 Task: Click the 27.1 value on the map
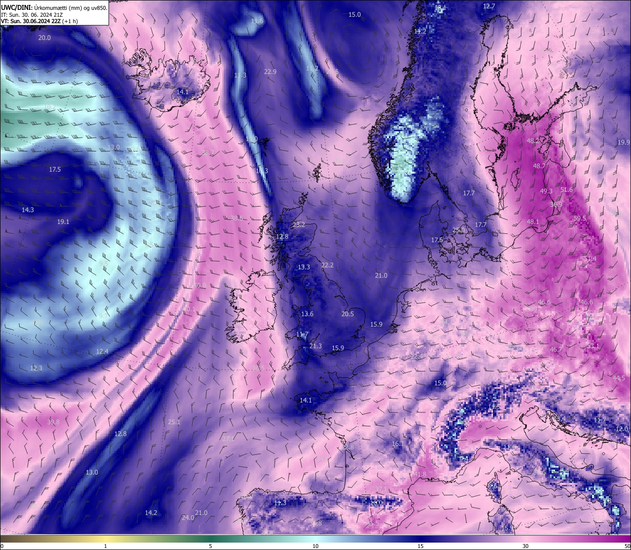click(228, 439)
